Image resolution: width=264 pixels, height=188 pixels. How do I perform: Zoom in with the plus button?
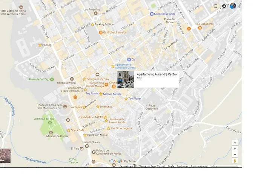click(235, 149)
